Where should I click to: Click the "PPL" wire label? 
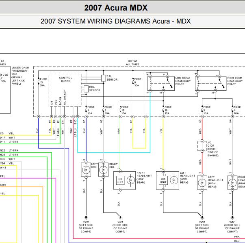[x=3, y=176]
